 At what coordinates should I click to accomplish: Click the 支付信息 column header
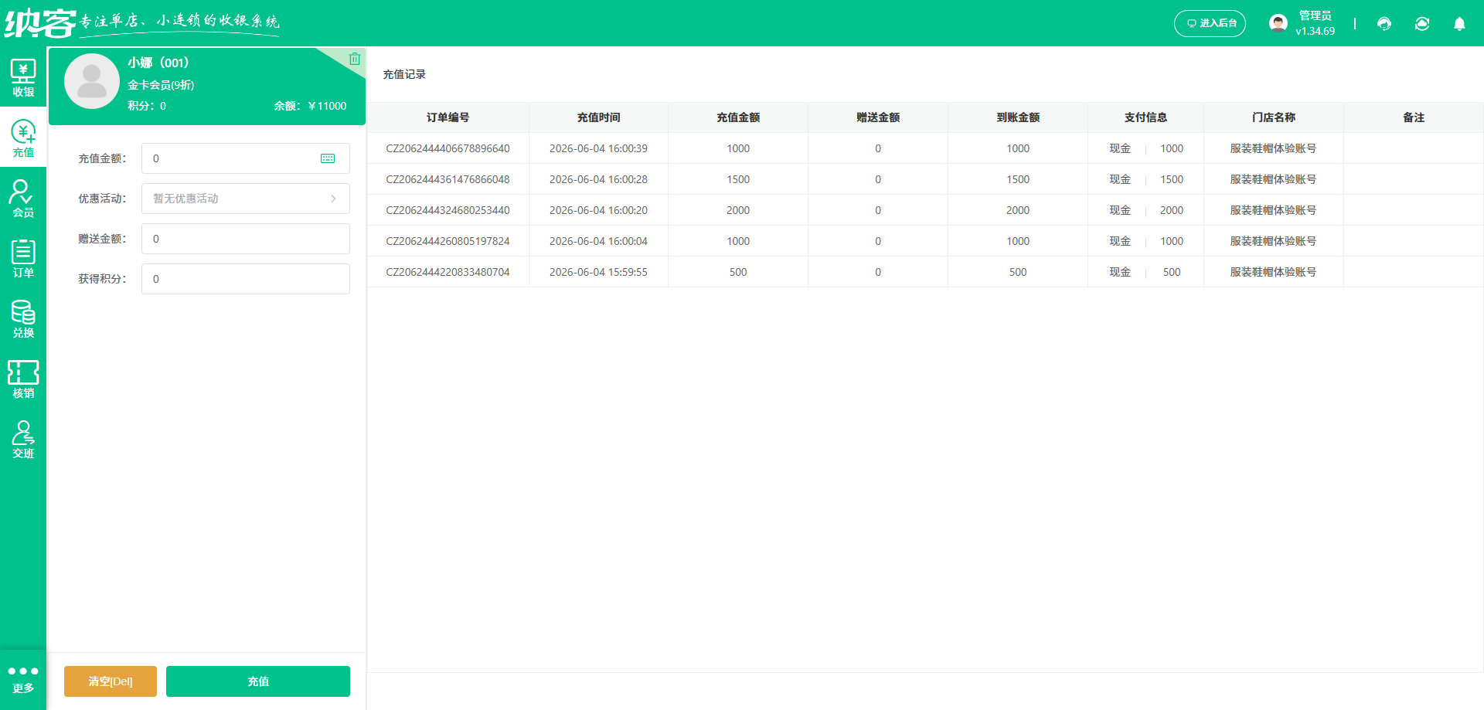pos(1146,117)
